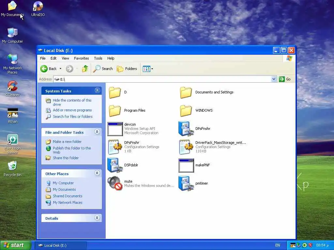Open the Views icon button

tap(146, 69)
